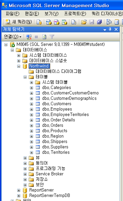Click the SQL Server Mobile query icon
Image resolution: width=123 pixels, height=201 pixels.
pos(74,22)
